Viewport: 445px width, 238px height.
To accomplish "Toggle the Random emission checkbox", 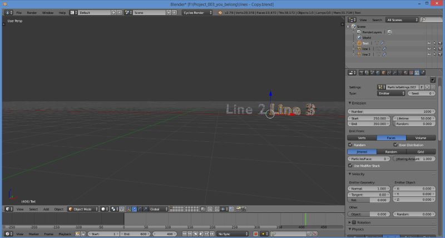I will [350, 145].
